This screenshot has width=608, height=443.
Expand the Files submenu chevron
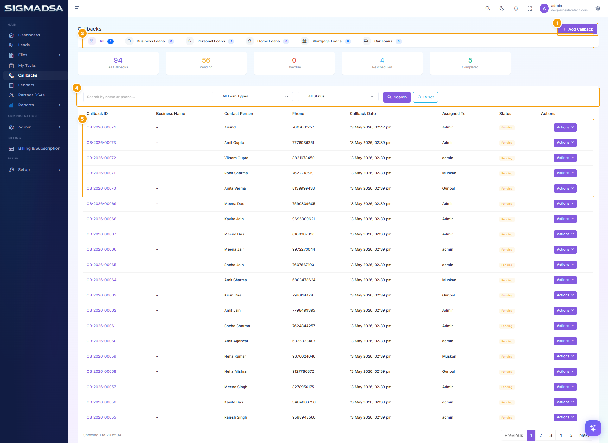[x=60, y=55]
